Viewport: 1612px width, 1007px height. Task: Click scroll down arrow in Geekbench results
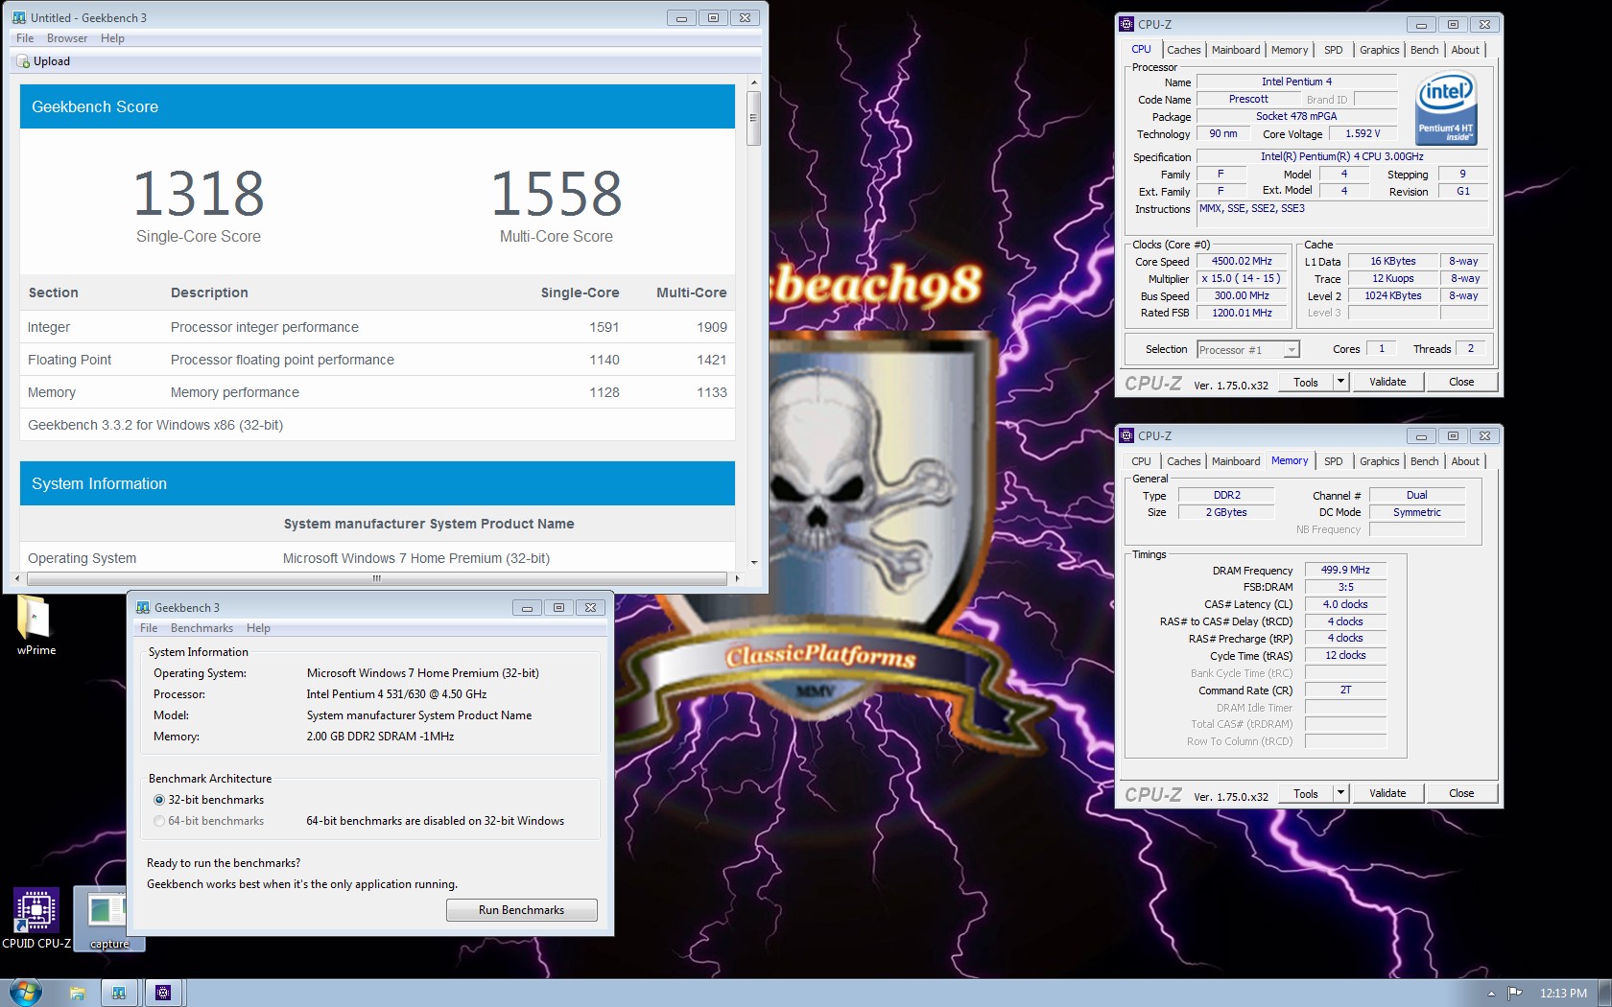tap(753, 562)
